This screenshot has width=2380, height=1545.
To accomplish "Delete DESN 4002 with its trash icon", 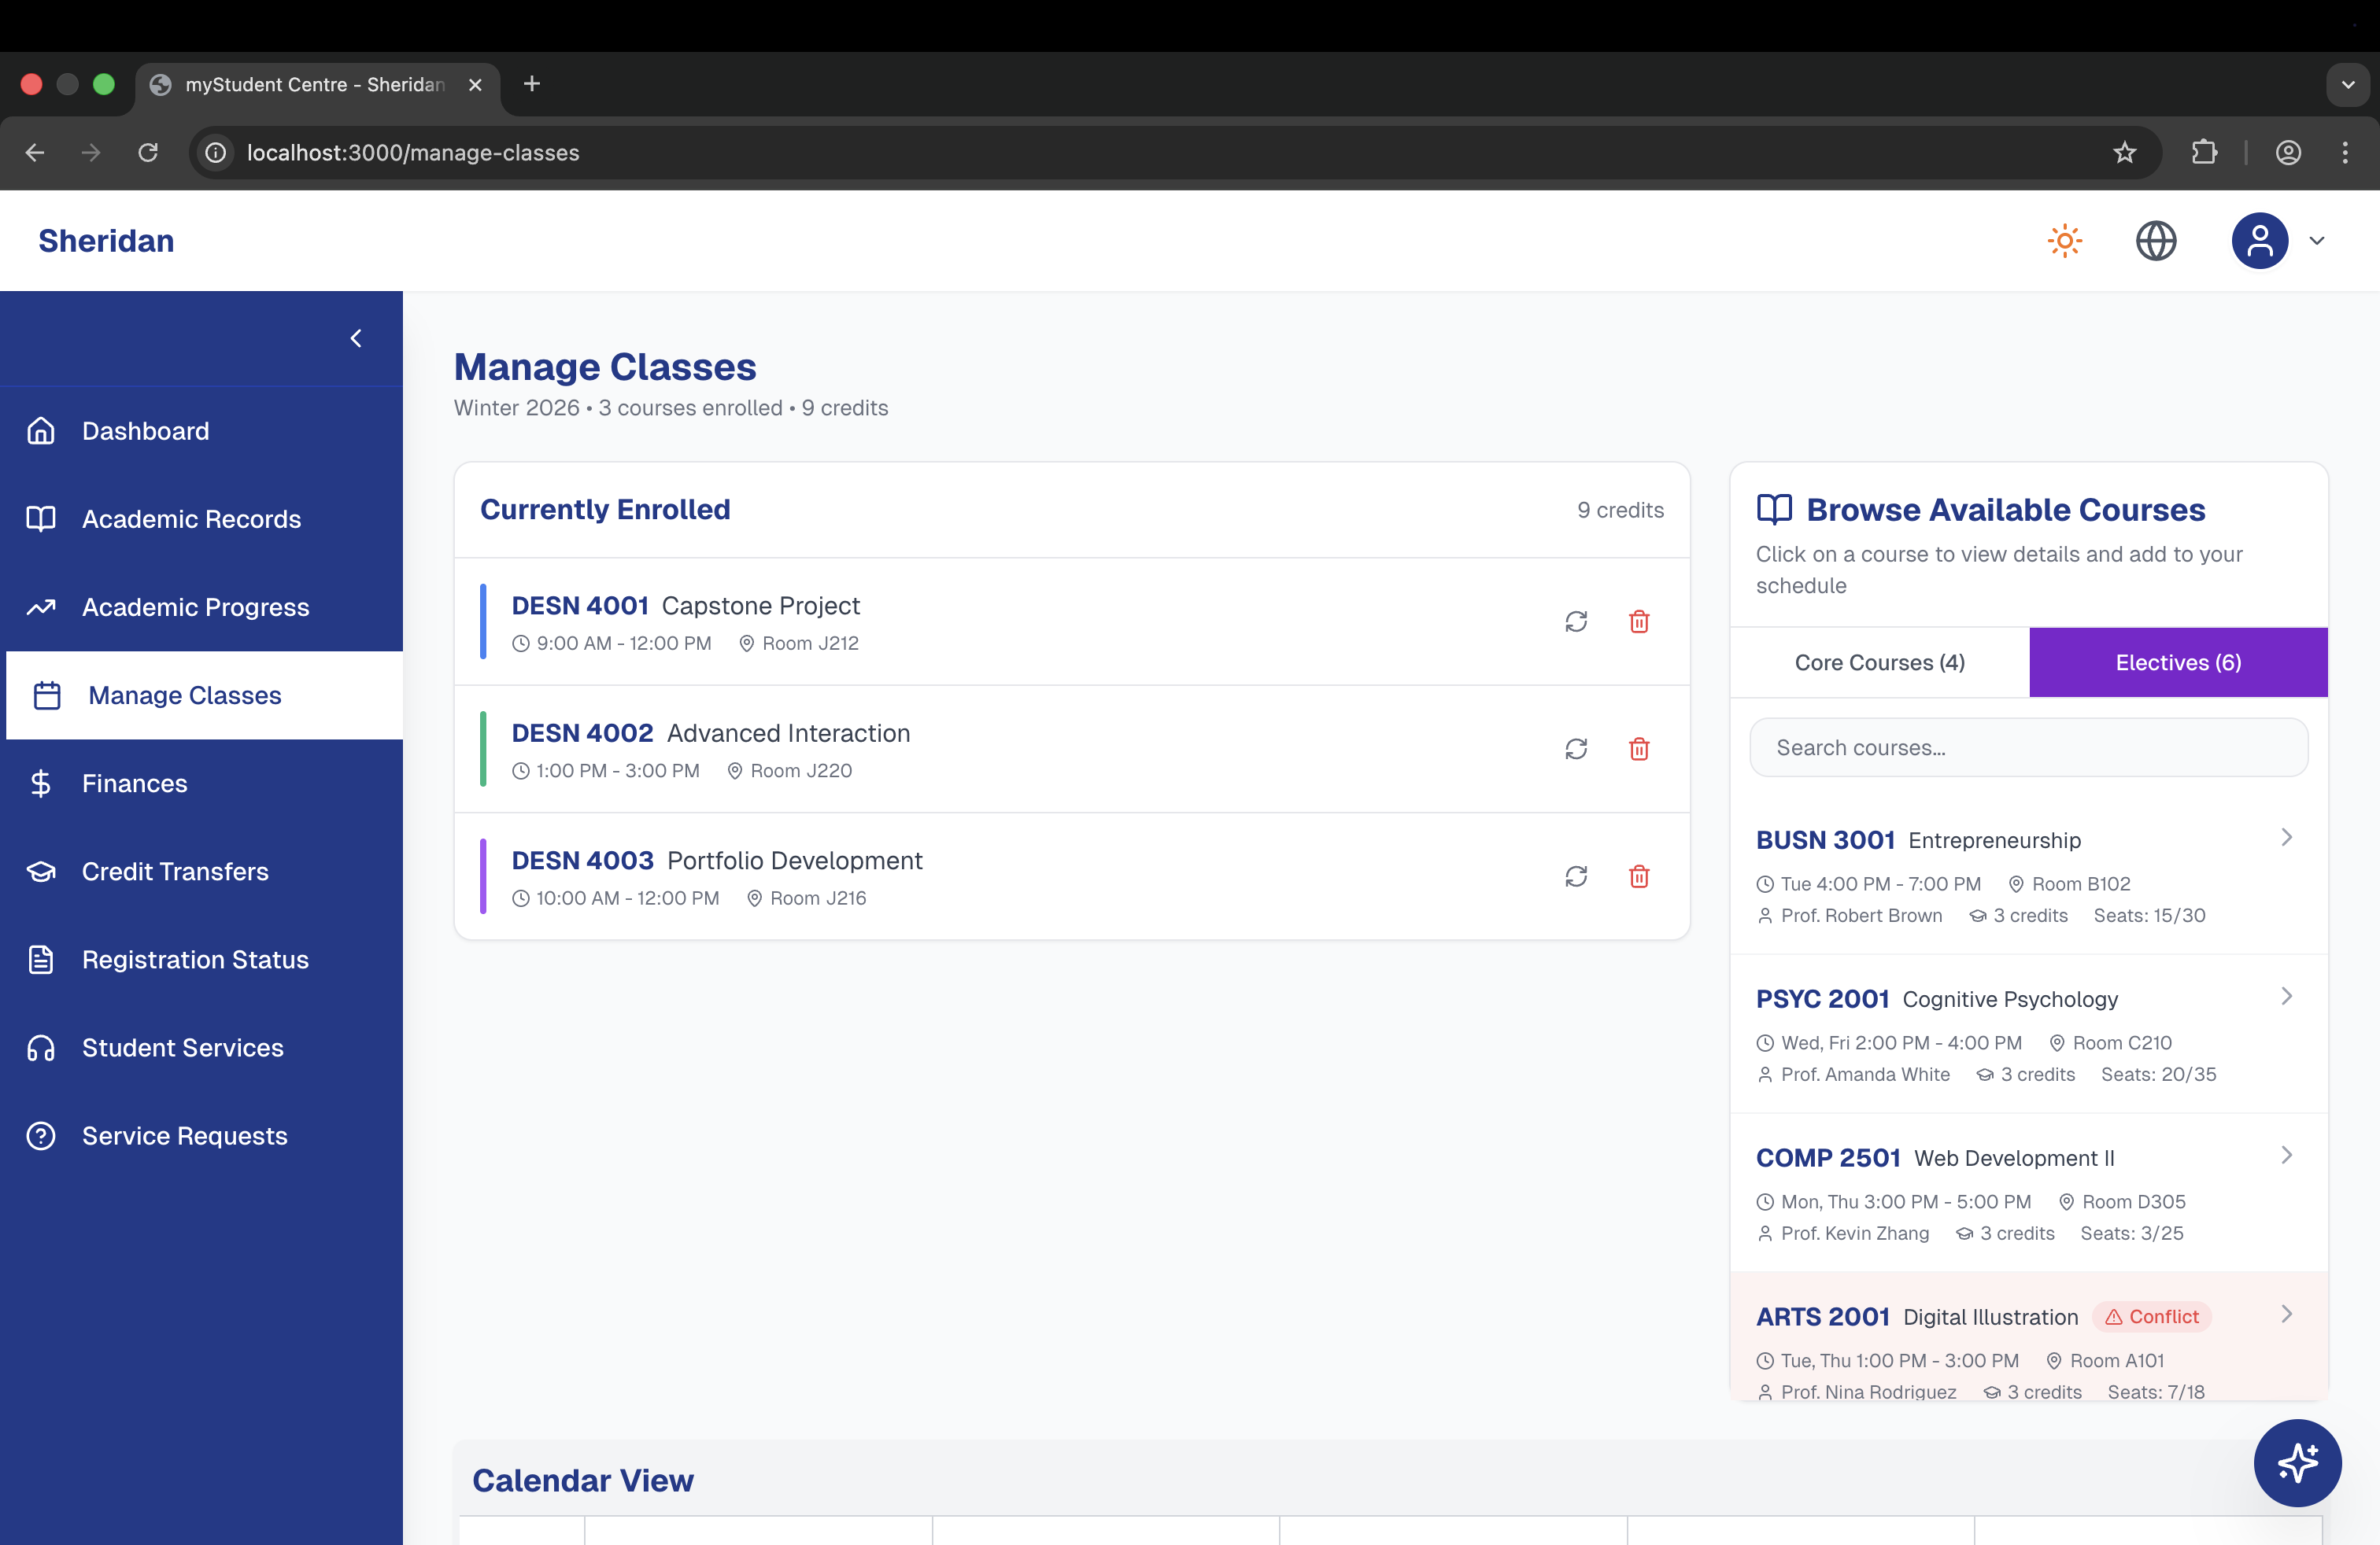I will click(x=1639, y=749).
